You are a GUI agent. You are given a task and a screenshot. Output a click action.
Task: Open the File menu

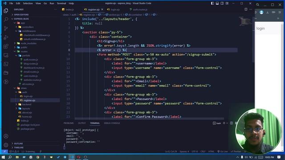point(11,3)
